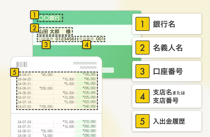
Task: Select the 名義人名 legend label
Action: [168, 48]
